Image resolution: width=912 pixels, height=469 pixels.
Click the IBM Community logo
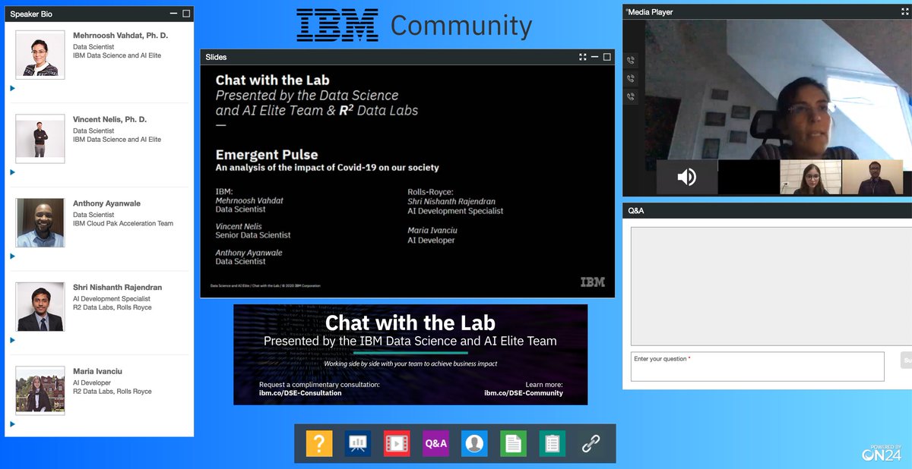click(414, 25)
